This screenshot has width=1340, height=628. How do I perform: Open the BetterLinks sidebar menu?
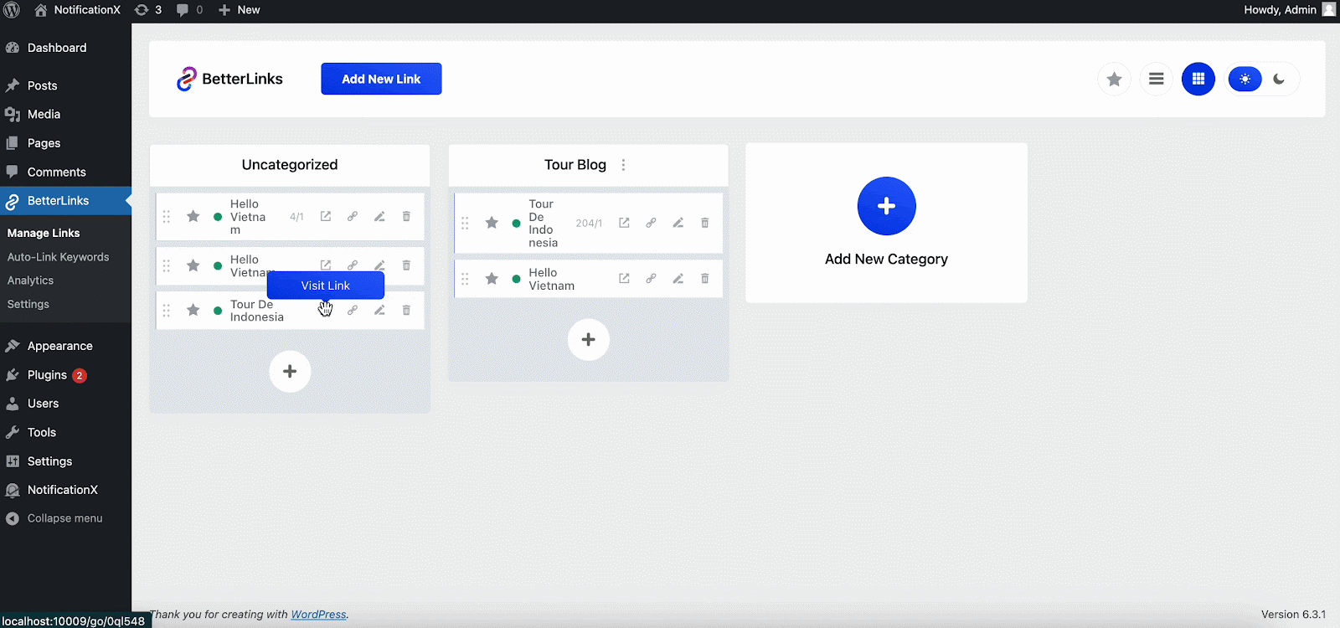pos(65,201)
